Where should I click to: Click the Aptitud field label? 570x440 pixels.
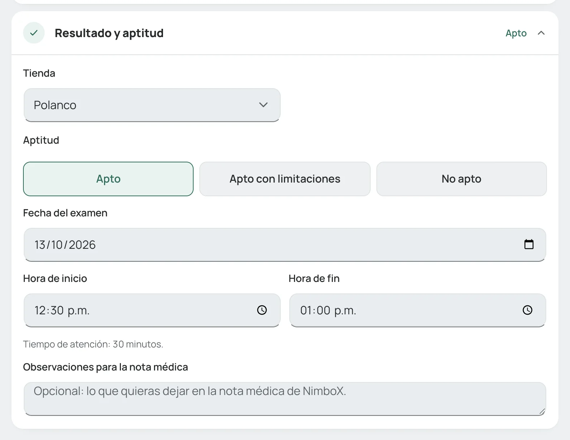coord(41,140)
